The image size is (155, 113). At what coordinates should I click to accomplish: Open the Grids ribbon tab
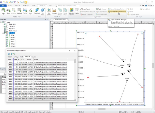click(34, 6)
